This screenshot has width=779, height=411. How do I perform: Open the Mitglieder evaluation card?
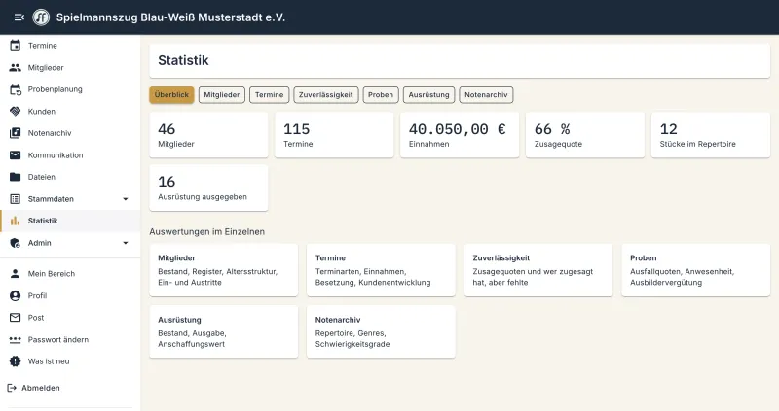[224, 270]
